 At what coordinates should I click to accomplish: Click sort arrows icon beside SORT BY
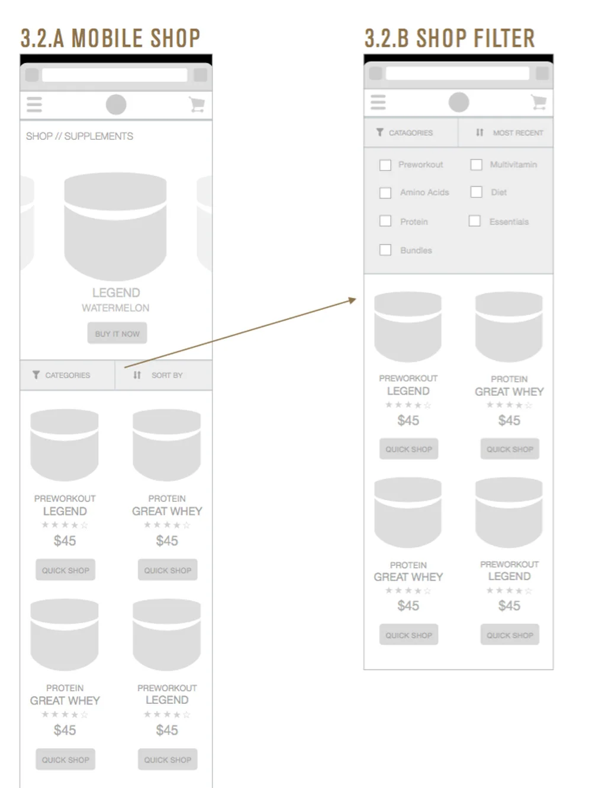coord(137,375)
